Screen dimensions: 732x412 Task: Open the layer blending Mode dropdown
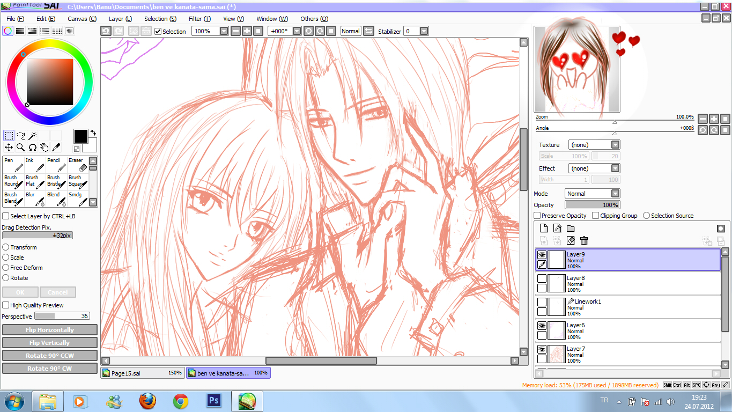(616, 194)
